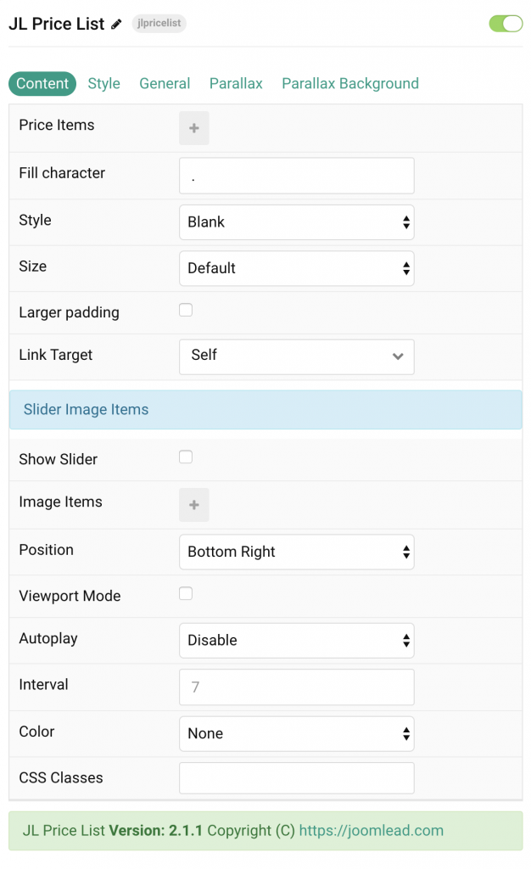Screen dimensions: 531x869
Task: Turn on Viewport Mode
Action: point(185,595)
